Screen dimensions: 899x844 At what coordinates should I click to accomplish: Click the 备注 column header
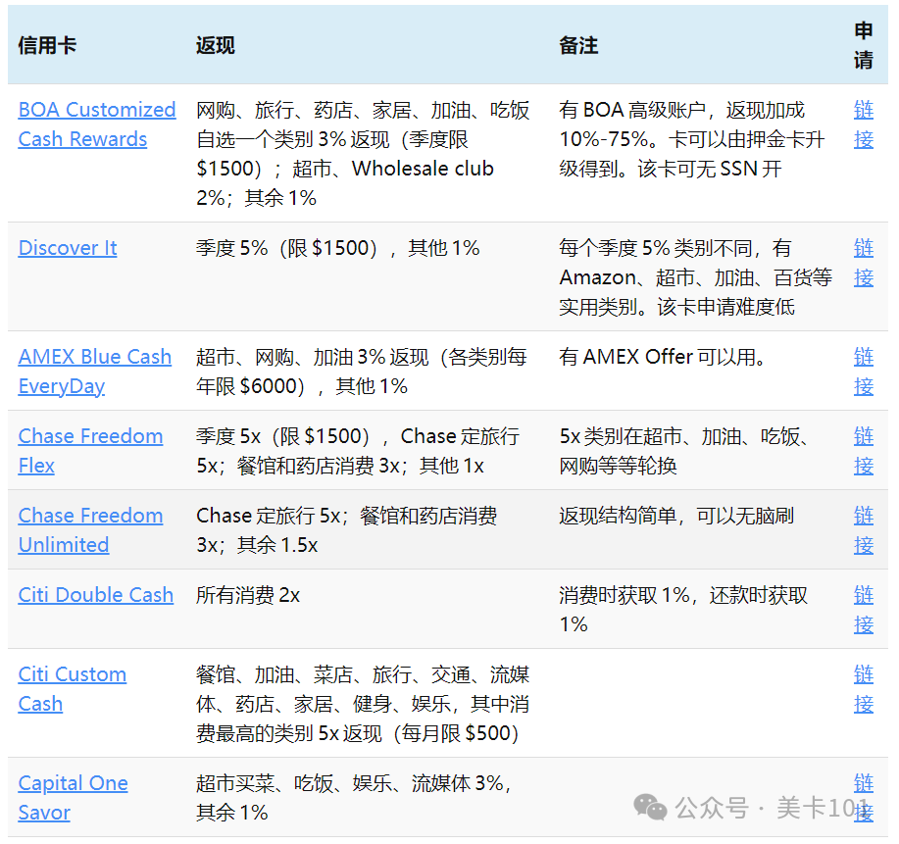[578, 45]
